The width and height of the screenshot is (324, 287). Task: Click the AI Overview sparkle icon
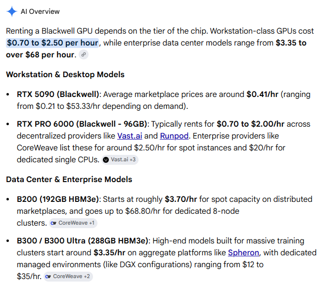[x=12, y=11]
